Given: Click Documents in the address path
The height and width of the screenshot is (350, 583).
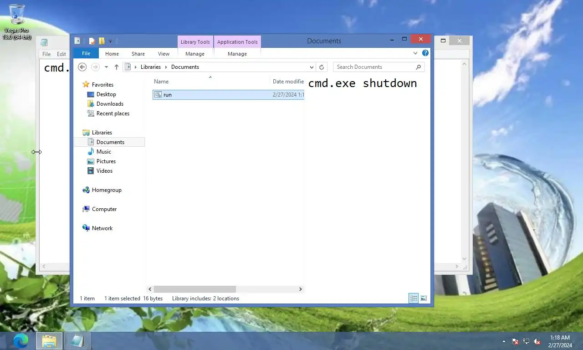Looking at the screenshot, I should [185, 67].
